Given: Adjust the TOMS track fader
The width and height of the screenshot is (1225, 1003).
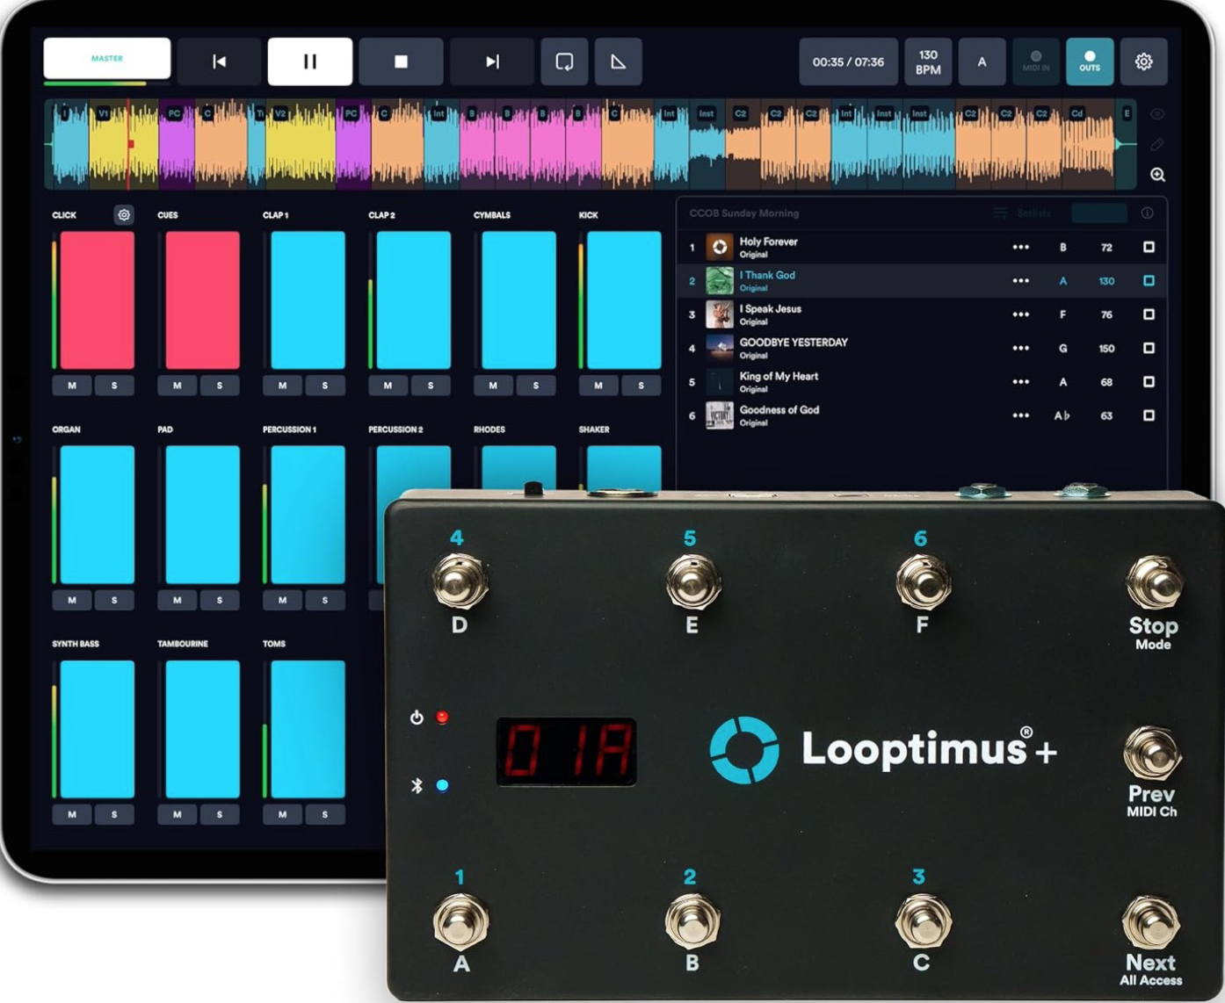Looking at the screenshot, I should (308, 729).
